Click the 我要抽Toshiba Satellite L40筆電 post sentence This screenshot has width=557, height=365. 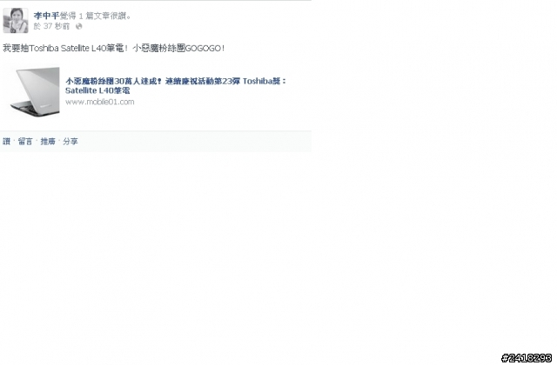(x=65, y=49)
